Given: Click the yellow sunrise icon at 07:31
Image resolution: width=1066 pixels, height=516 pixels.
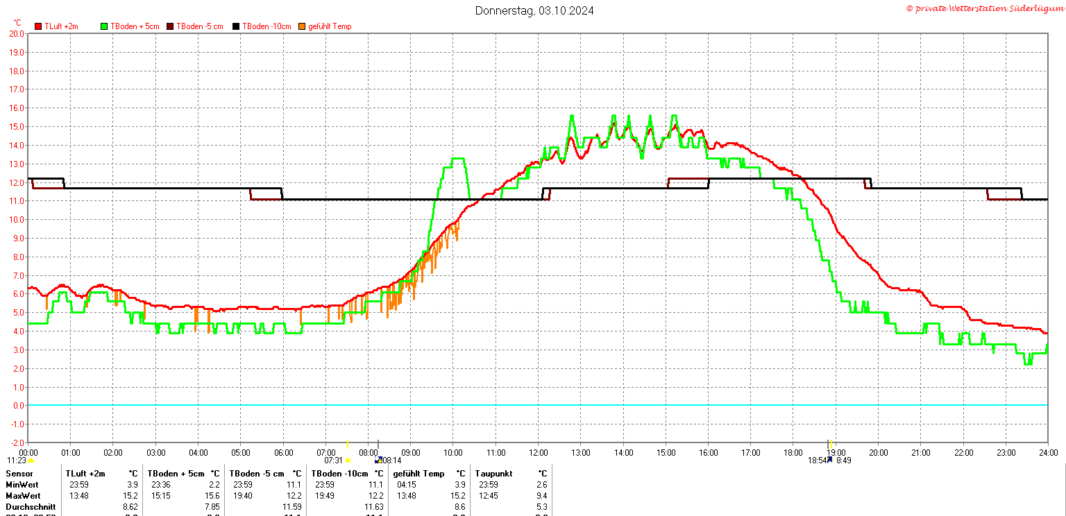Looking at the screenshot, I should (x=348, y=460).
